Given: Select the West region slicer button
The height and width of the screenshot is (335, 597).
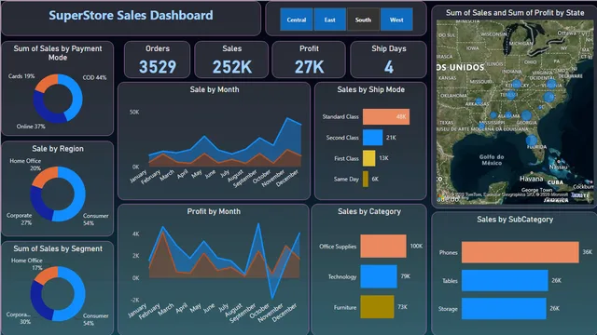Looking at the screenshot, I should (x=396, y=20).
